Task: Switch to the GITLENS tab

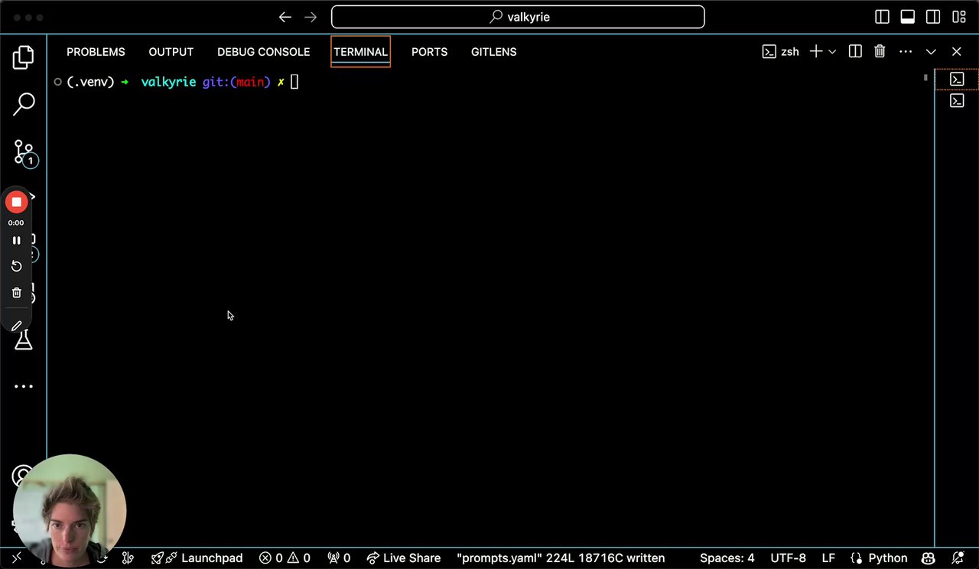Action: tap(494, 52)
